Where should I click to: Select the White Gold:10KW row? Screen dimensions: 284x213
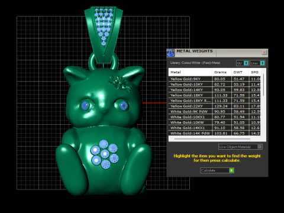215,122
